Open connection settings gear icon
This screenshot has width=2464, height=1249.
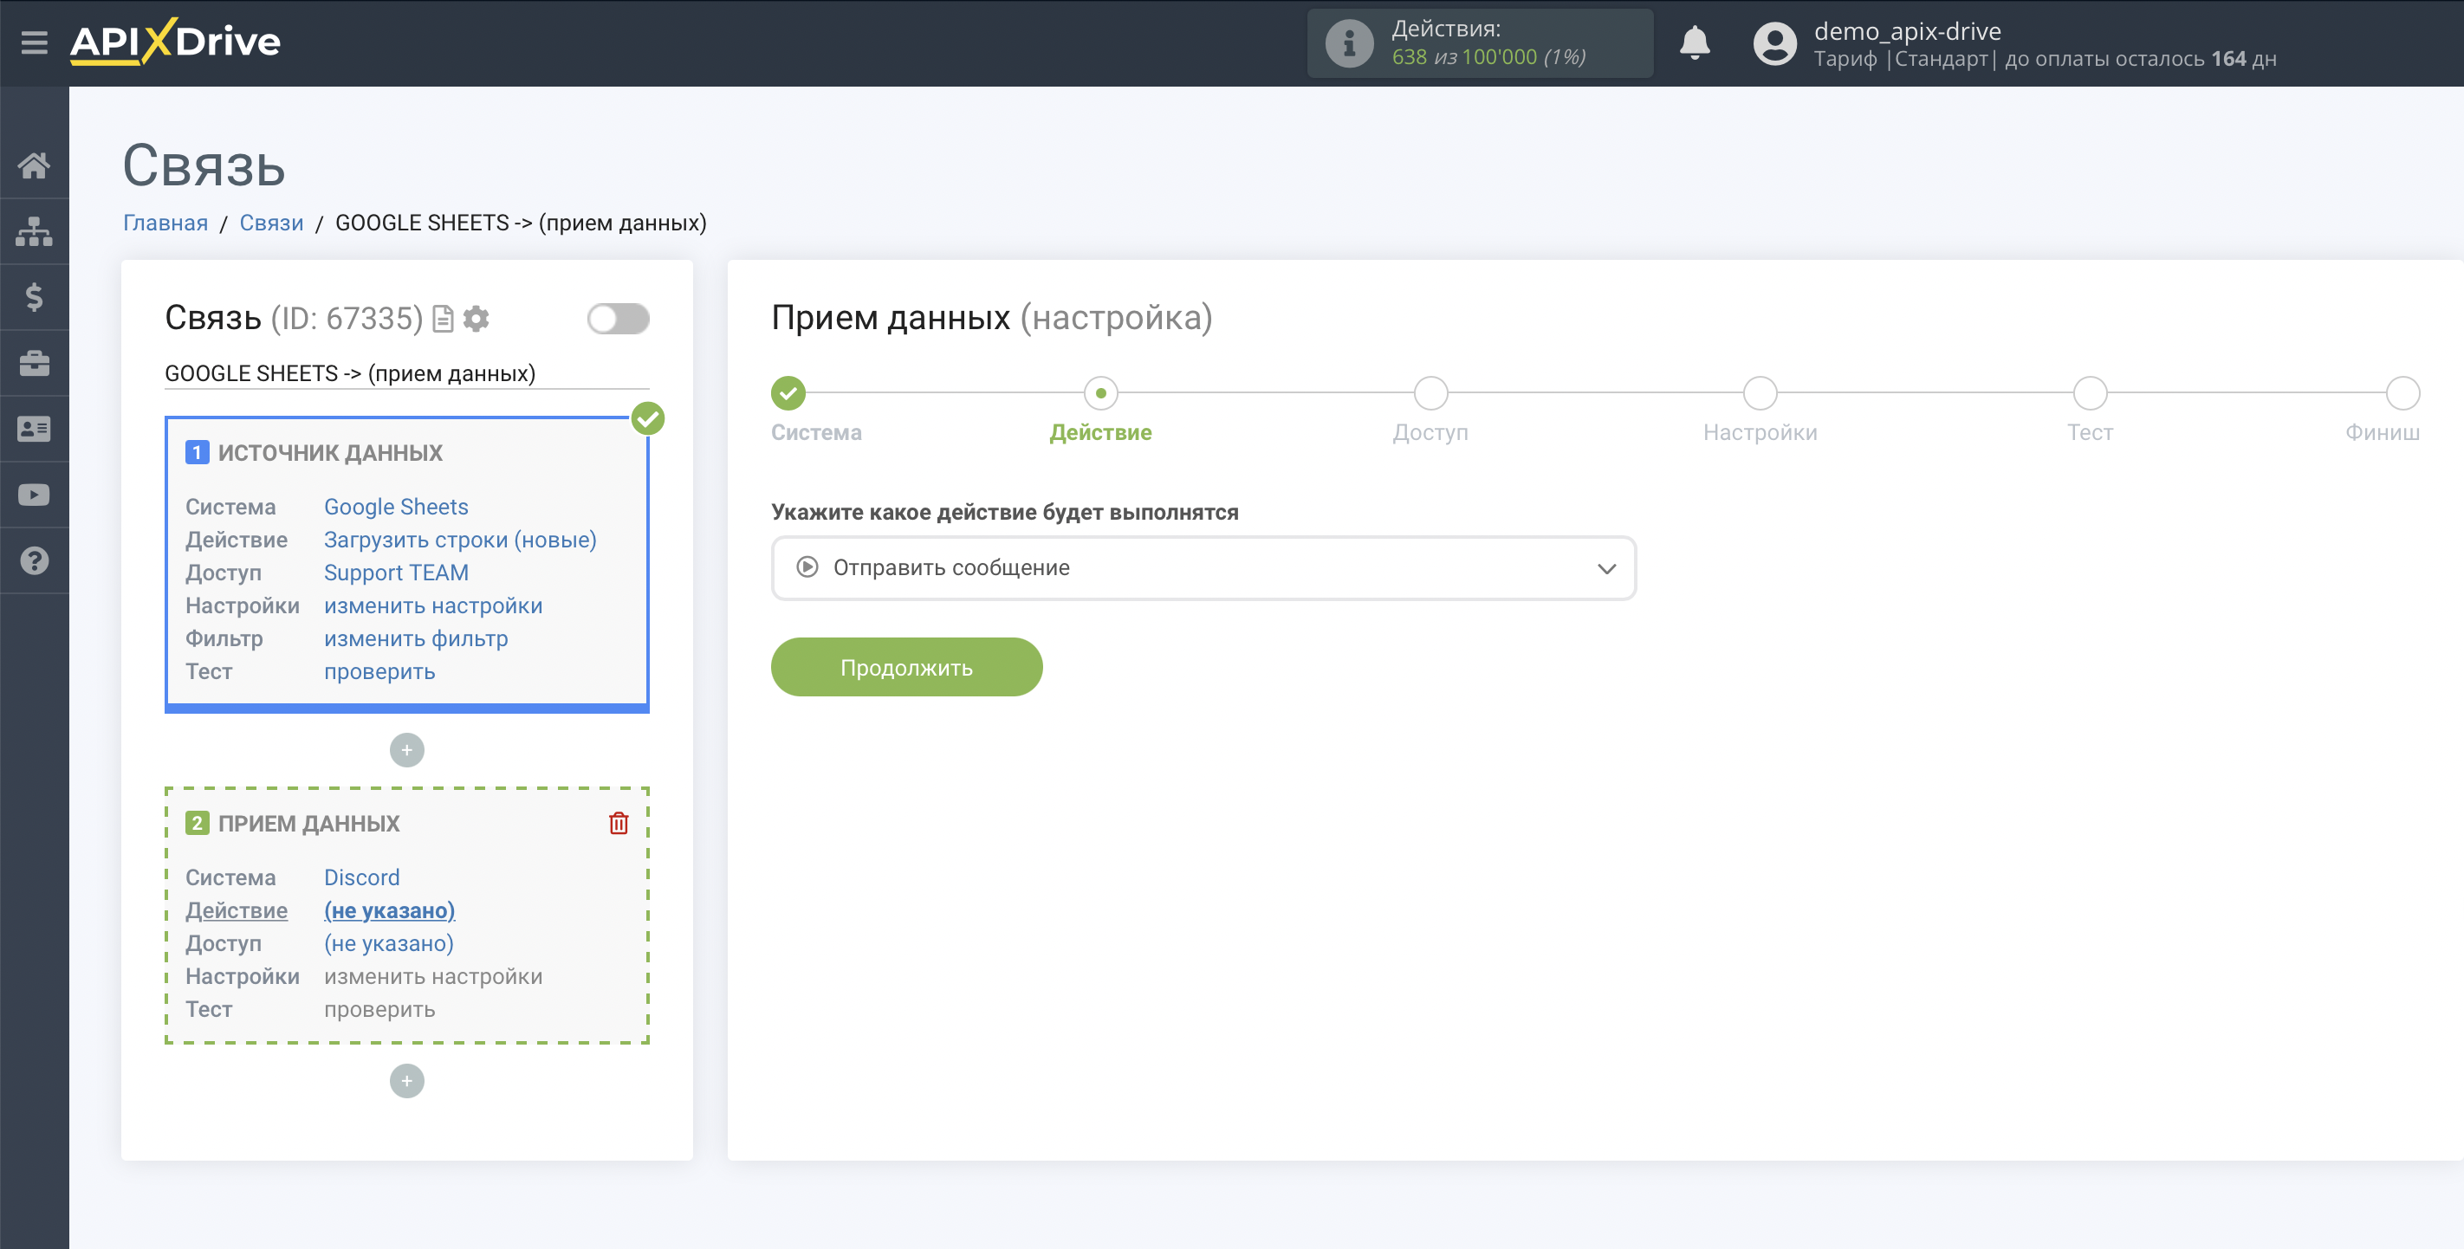477,319
